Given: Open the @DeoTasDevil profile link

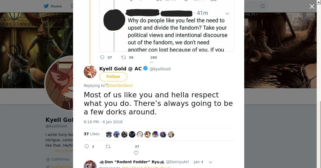Looking at the screenshot, I should [119, 86].
